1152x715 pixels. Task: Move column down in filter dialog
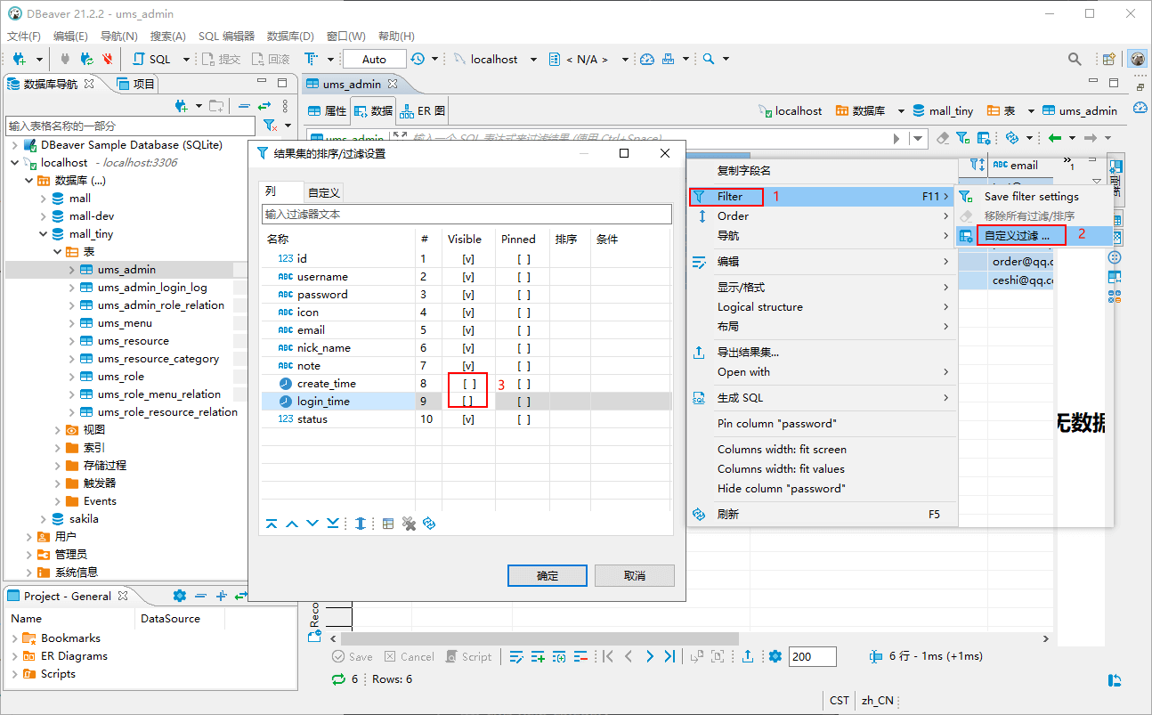312,523
